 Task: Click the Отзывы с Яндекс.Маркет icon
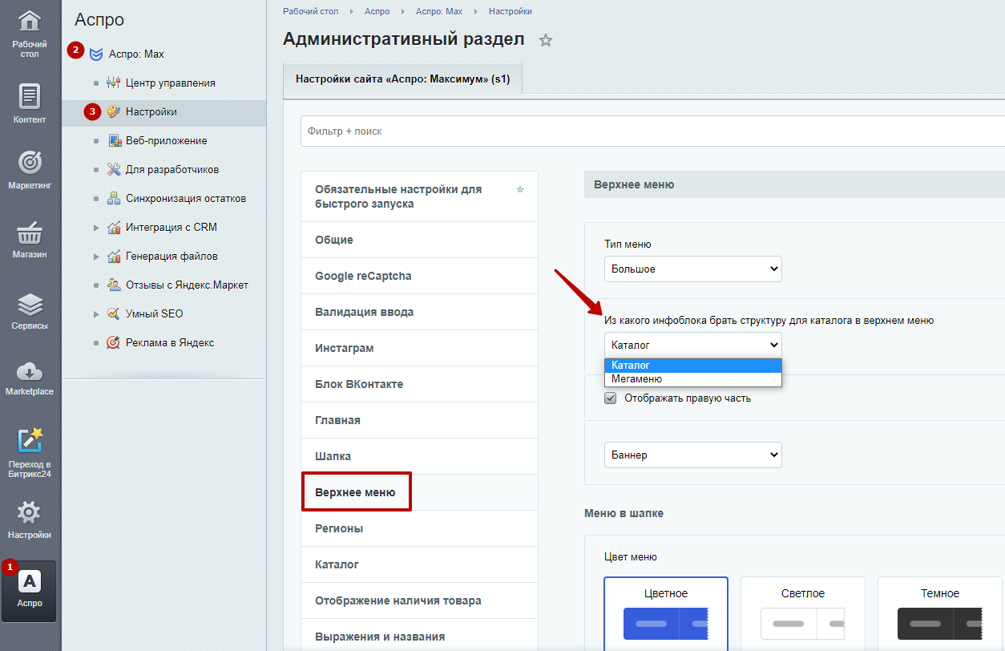[x=113, y=285]
